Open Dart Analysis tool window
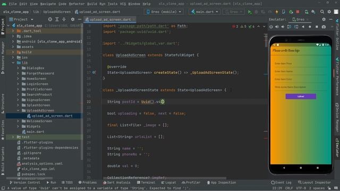340x191 pixels. point(117,183)
